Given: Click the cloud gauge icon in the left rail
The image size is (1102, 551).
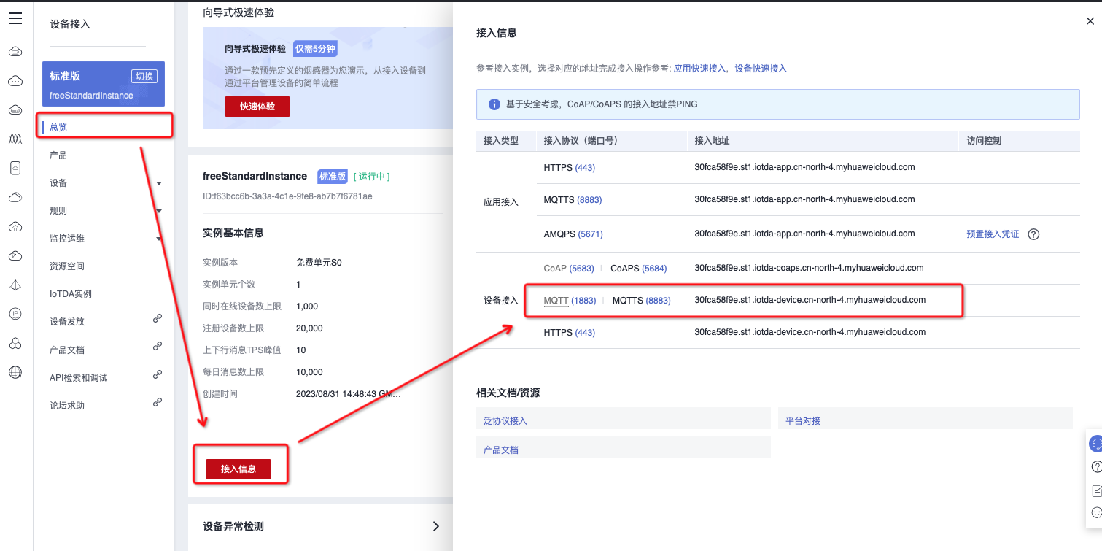Looking at the screenshot, I should point(15,255).
